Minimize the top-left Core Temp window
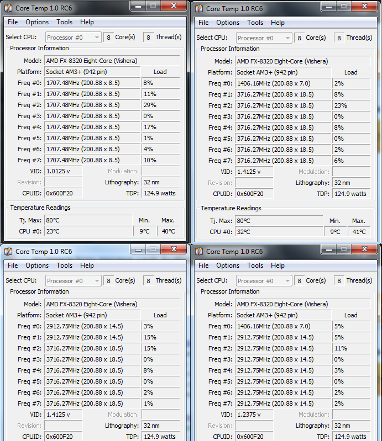The width and height of the screenshot is (382, 441). [x=138, y=6]
